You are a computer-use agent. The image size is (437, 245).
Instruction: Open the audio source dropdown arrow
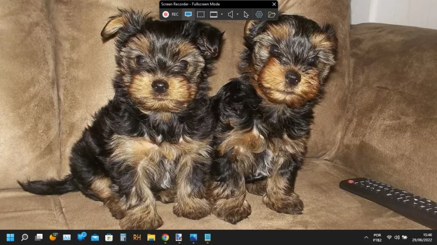[x=238, y=14]
